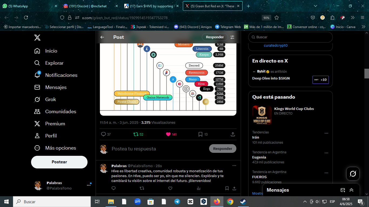Reply to the Palabras comment
The image size is (369, 207).
tap(114, 188)
